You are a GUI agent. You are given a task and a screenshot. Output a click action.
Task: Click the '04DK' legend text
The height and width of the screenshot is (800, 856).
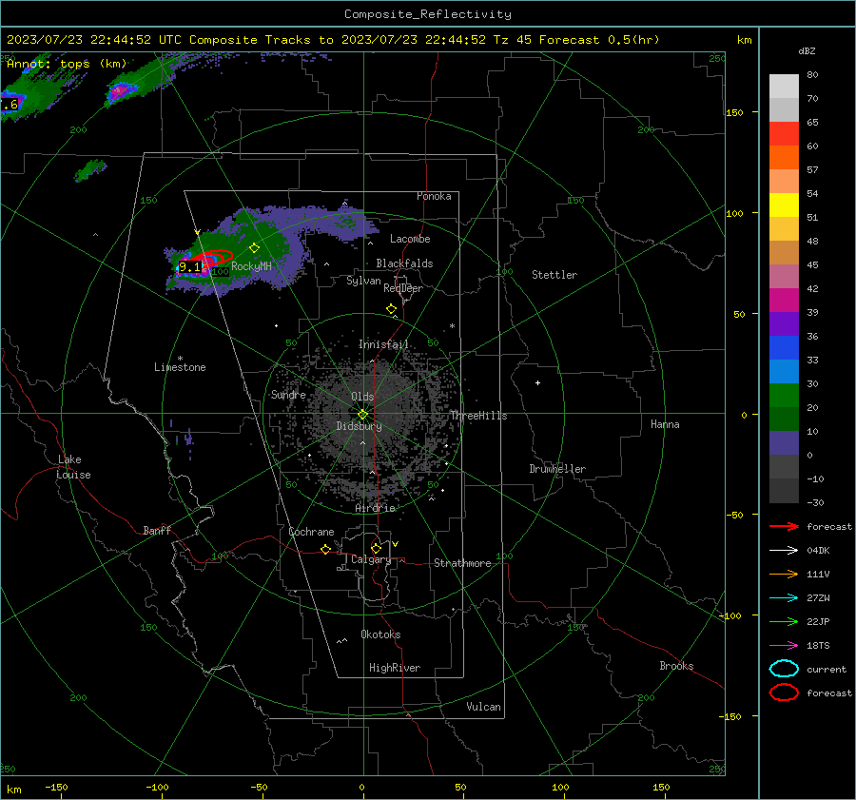[818, 551]
